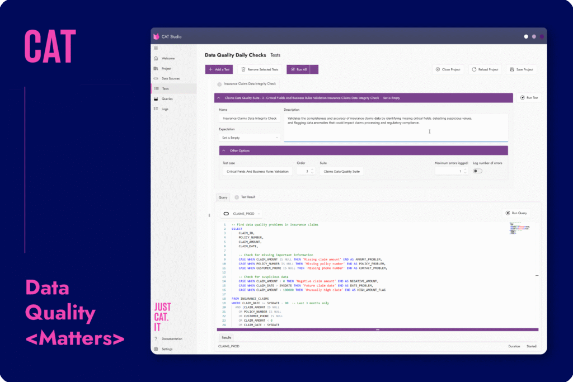This screenshot has height=382, width=573.
Task: Click the Add a Test button
Action: click(219, 69)
